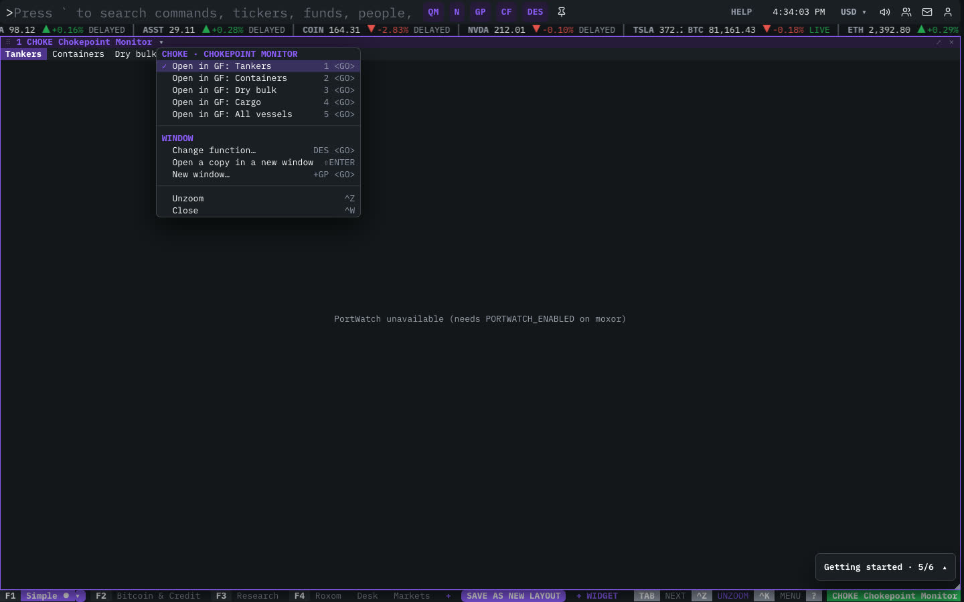Choose New window… menu entry
Image resolution: width=964 pixels, height=602 pixels.
(x=258, y=175)
